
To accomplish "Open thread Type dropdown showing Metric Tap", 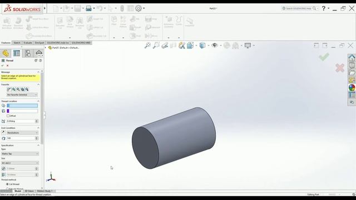I will (x=20, y=154).
